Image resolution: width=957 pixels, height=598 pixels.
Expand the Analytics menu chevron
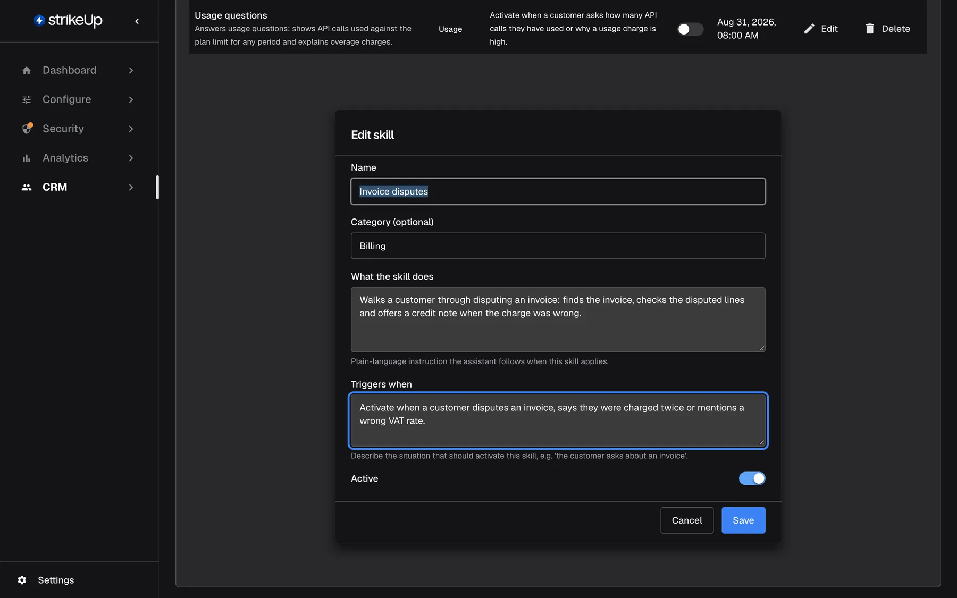click(x=131, y=158)
